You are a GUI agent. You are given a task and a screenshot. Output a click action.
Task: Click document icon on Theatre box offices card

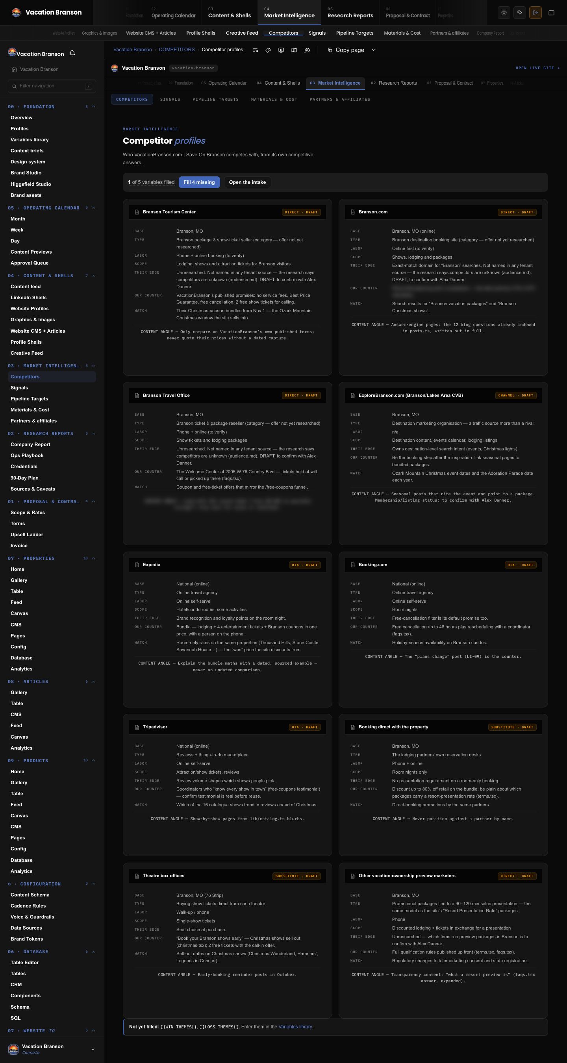click(x=137, y=876)
